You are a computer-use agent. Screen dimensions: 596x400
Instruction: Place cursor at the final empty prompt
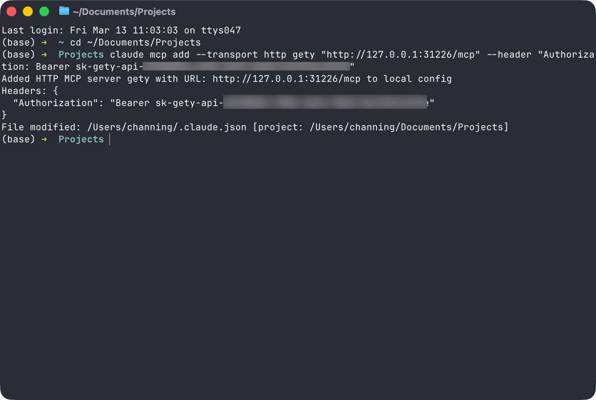pyautogui.click(x=110, y=139)
